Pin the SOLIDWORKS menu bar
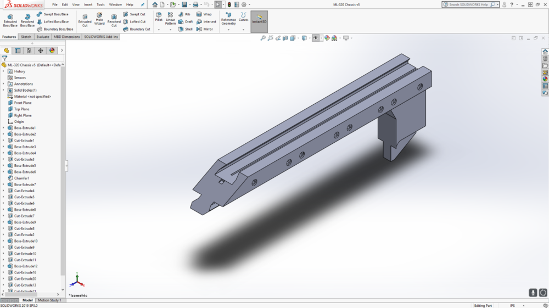 point(143,4)
